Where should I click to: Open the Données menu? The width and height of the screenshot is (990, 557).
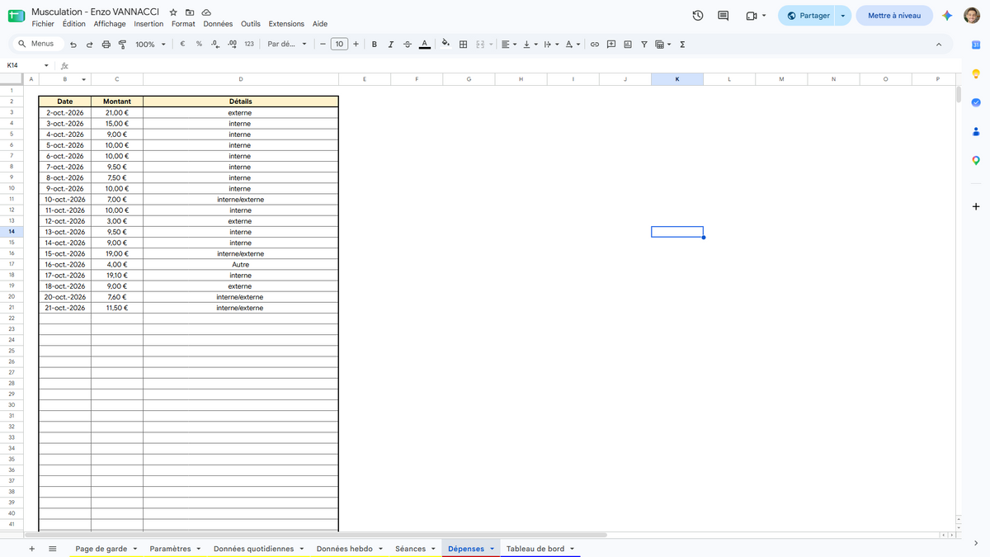[x=218, y=24]
